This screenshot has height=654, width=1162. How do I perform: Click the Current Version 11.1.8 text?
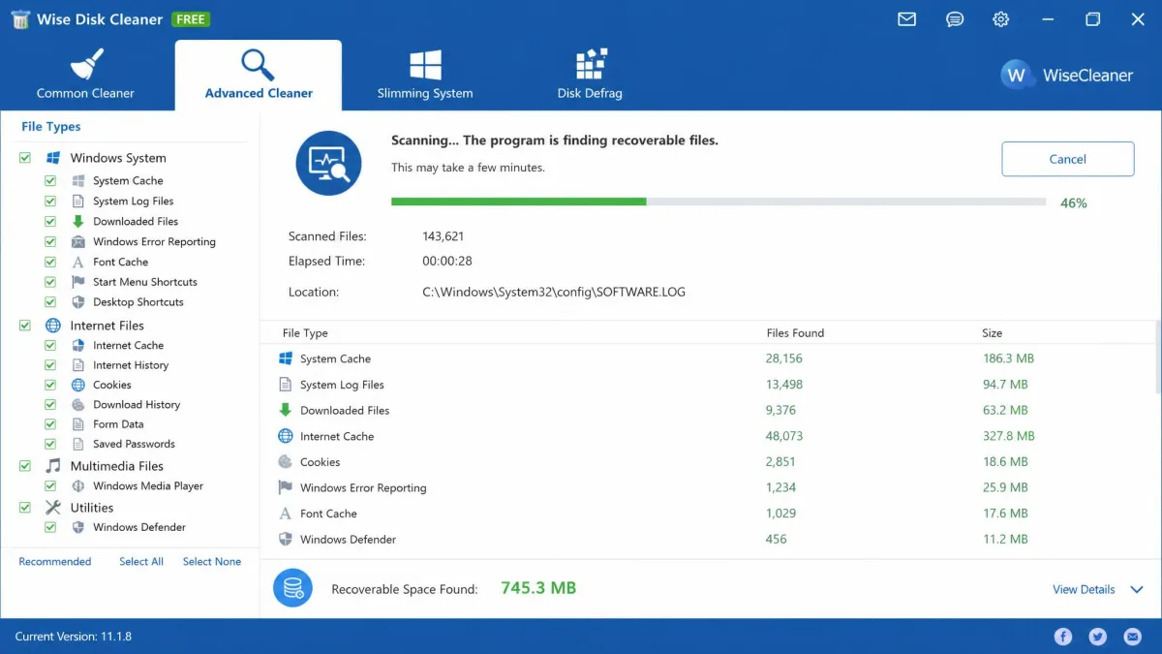coord(74,637)
